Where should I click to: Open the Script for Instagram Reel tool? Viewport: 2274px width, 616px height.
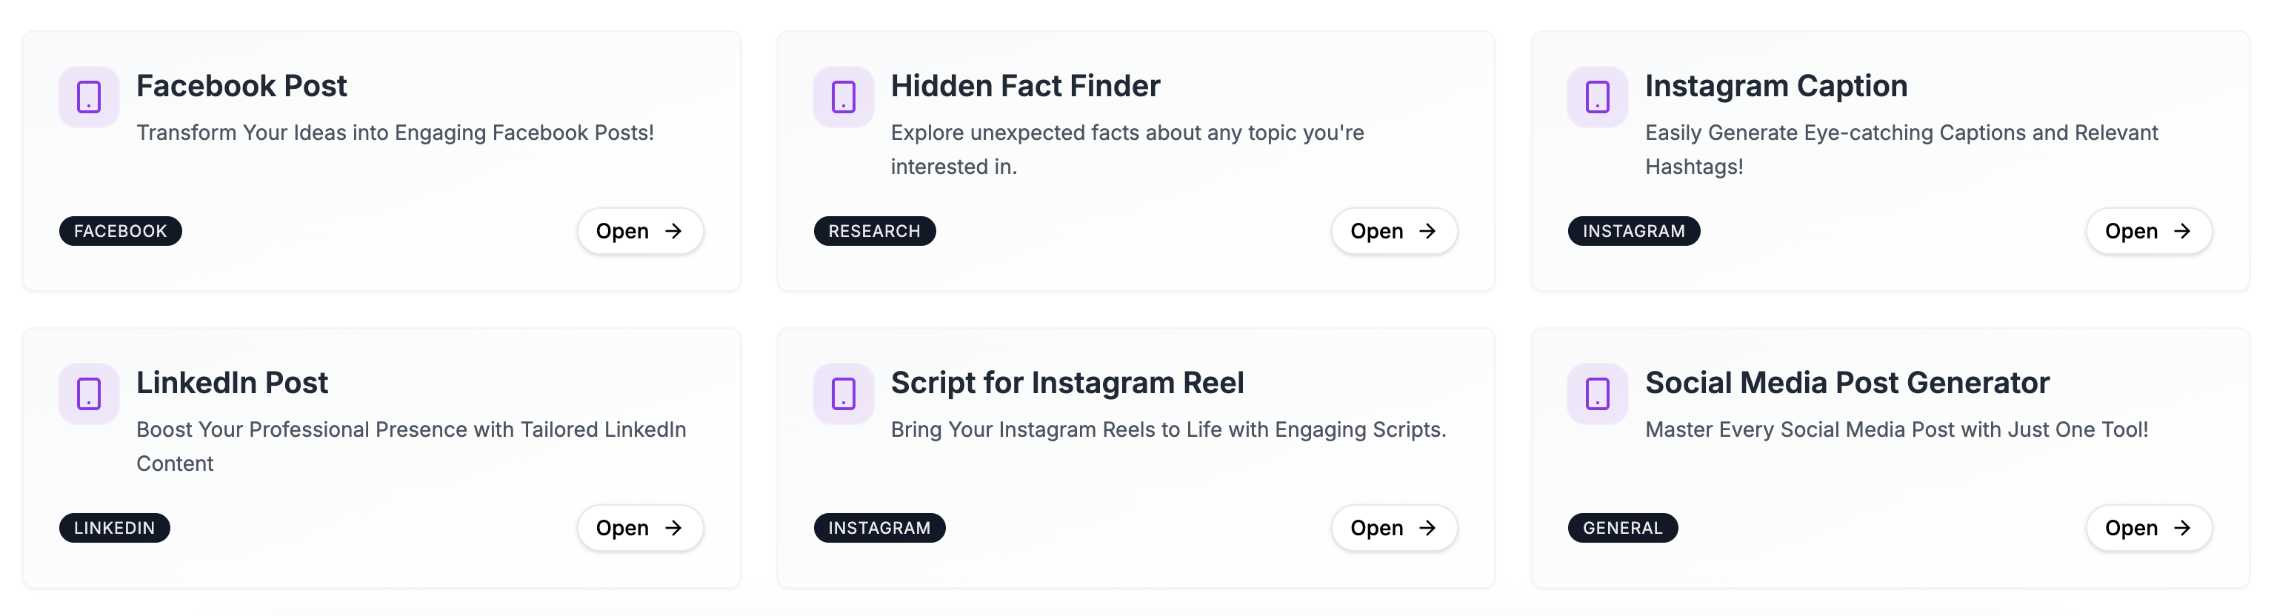(1394, 528)
